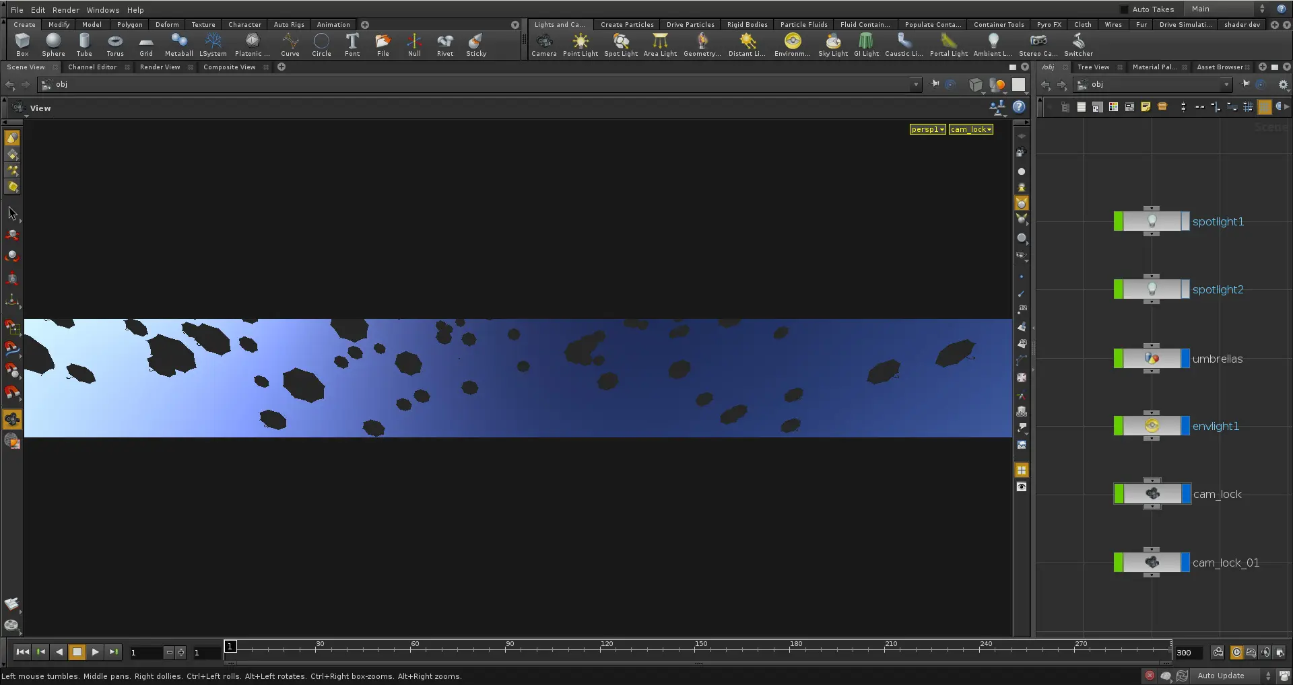Choose the Sky Light shelf tool

pyautogui.click(x=832, y=45)
